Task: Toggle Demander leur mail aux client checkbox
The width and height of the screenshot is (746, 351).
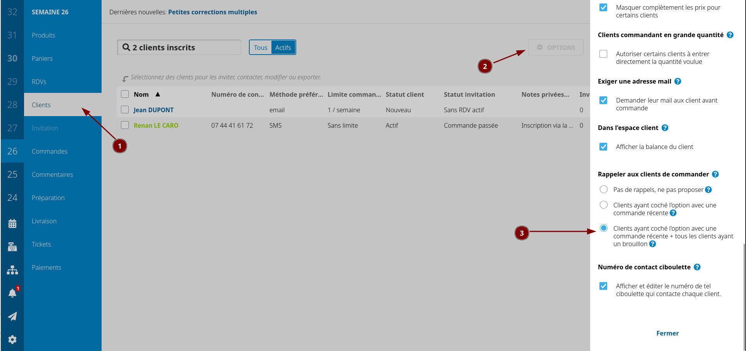Action: click(603, 100)
